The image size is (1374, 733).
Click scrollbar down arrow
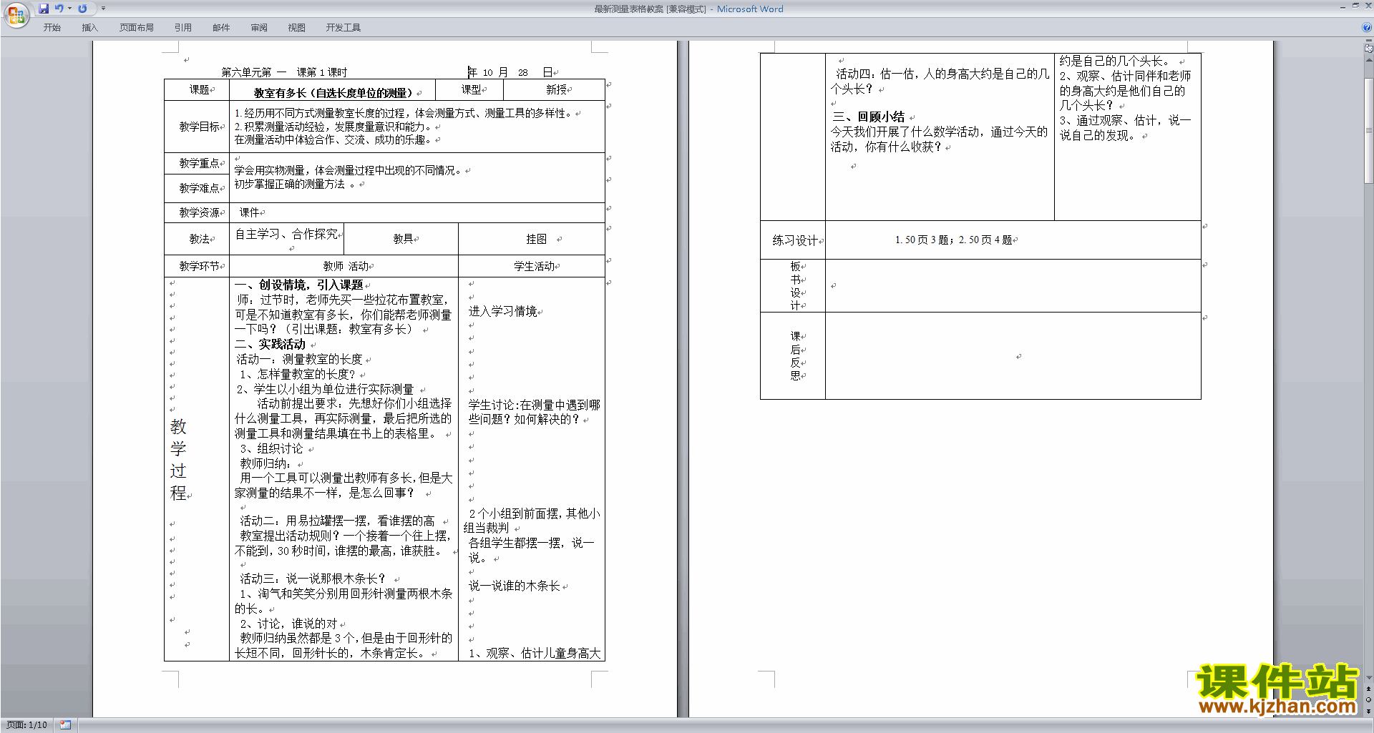[1369, 678]
